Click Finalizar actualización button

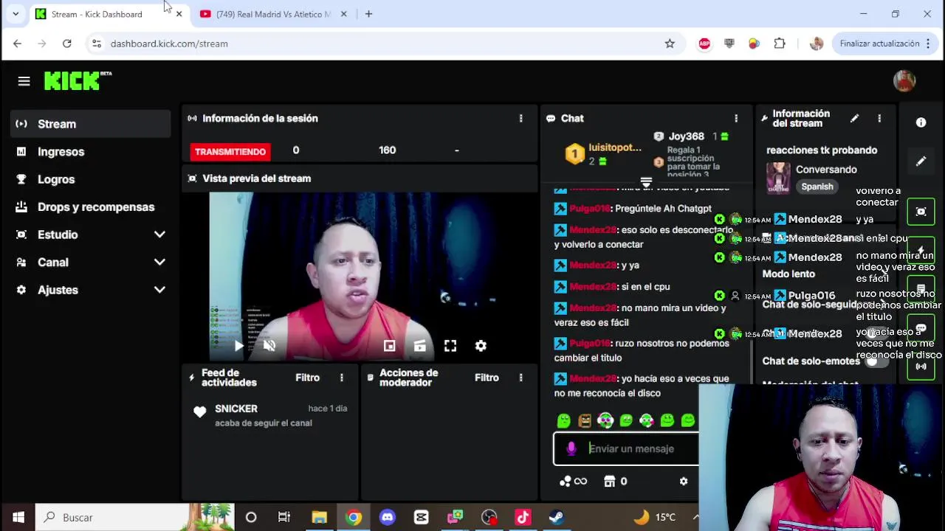[x=886, y=44]
